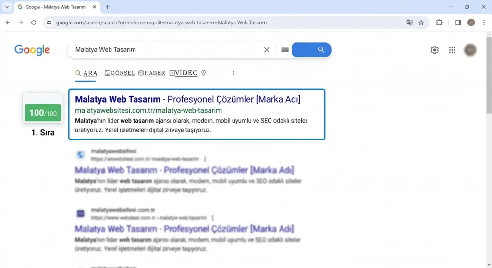Bookmark this page with the star icon

(x=421, y=23)
